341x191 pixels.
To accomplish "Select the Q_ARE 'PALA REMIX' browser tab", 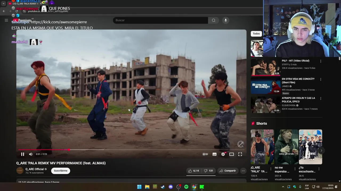I will 28,4.
